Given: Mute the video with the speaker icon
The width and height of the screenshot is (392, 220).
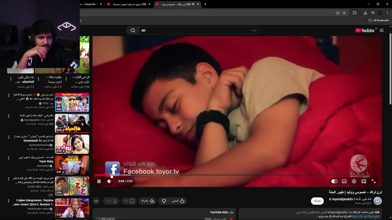Looking at the screenshot, I should click(x=109, y=181).
